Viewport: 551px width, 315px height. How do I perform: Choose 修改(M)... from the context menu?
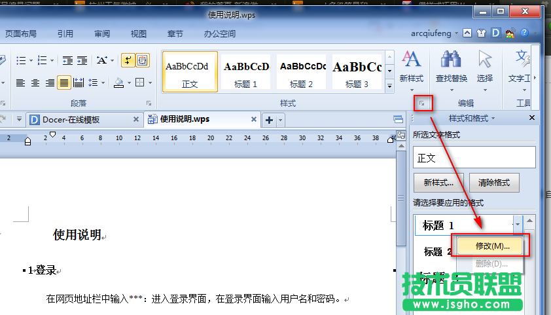[x=491, y=246]
